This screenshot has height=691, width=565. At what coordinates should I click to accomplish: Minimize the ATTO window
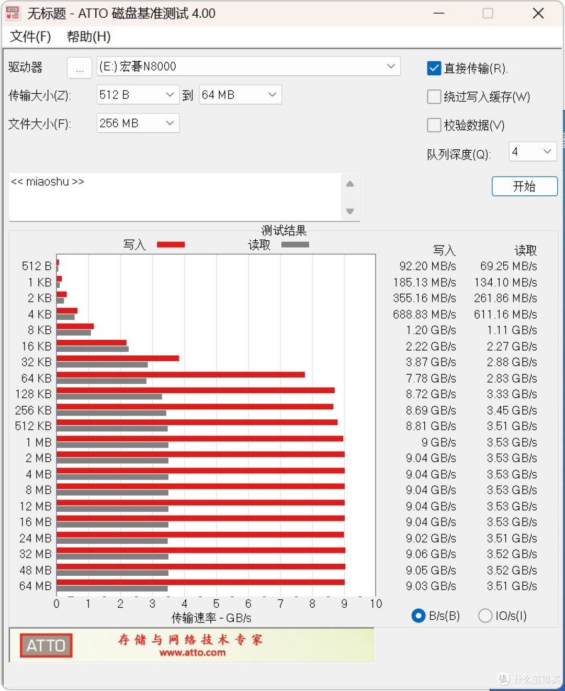(439, 13)
